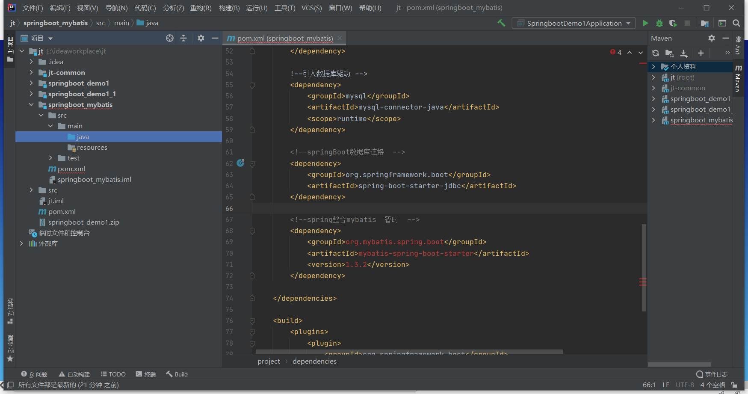
Task: Open the VCS menu
Action: tap(311, 8)
